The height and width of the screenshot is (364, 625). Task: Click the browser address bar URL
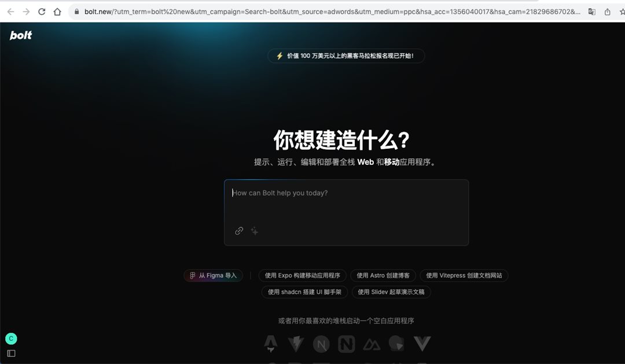[332, 12]
